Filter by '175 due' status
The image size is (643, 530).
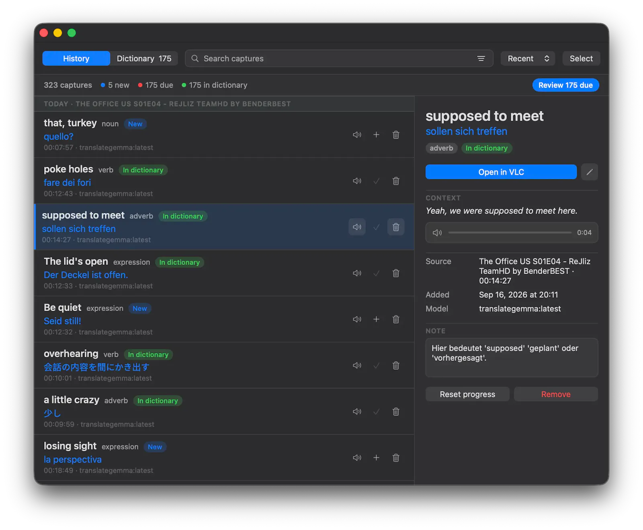coord(156,85)
